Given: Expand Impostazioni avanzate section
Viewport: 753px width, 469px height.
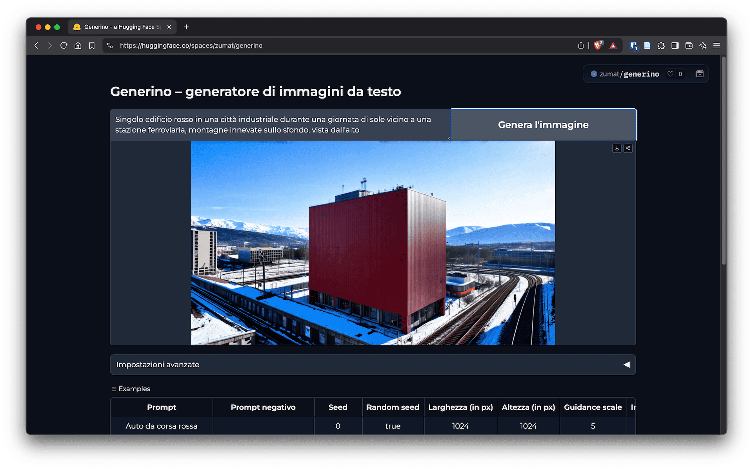Looking at the screenshot, I should point(373,365).
